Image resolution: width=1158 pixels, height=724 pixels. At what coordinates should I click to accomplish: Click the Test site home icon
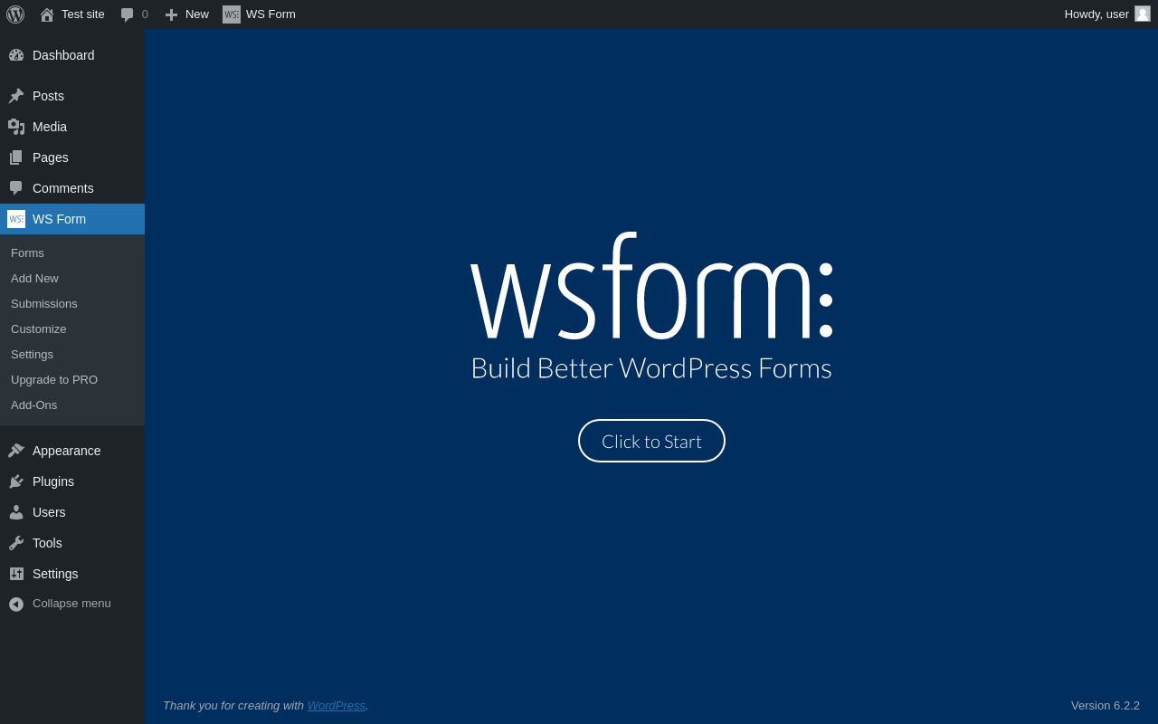[x=47, y=14]
